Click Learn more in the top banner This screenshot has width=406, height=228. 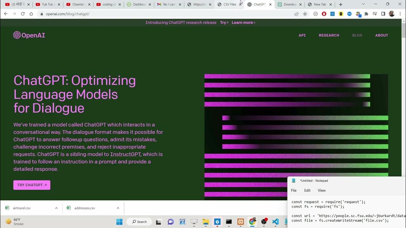243,22
